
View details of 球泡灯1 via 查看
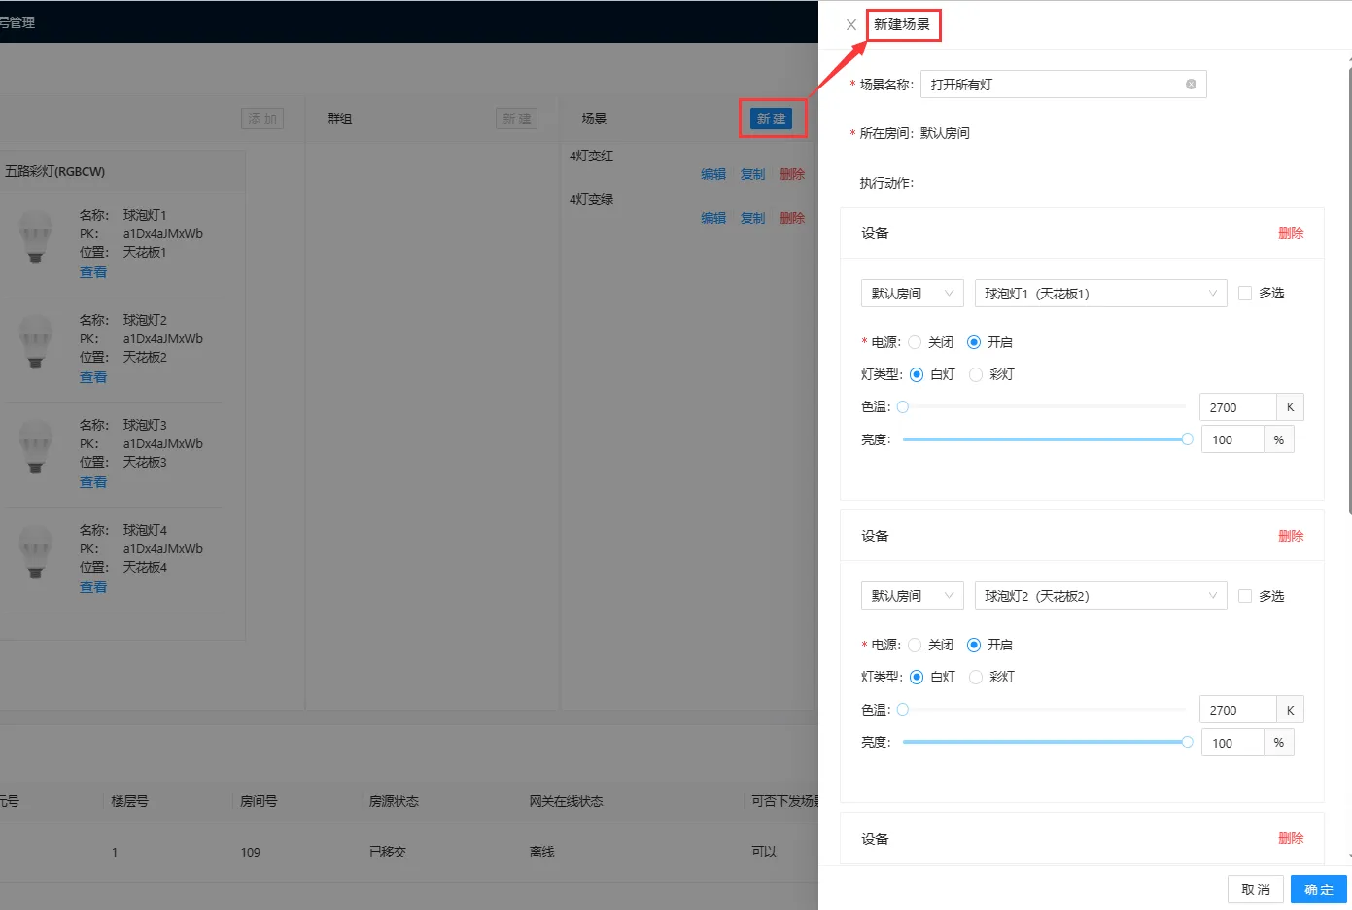(x=93, y=272)
